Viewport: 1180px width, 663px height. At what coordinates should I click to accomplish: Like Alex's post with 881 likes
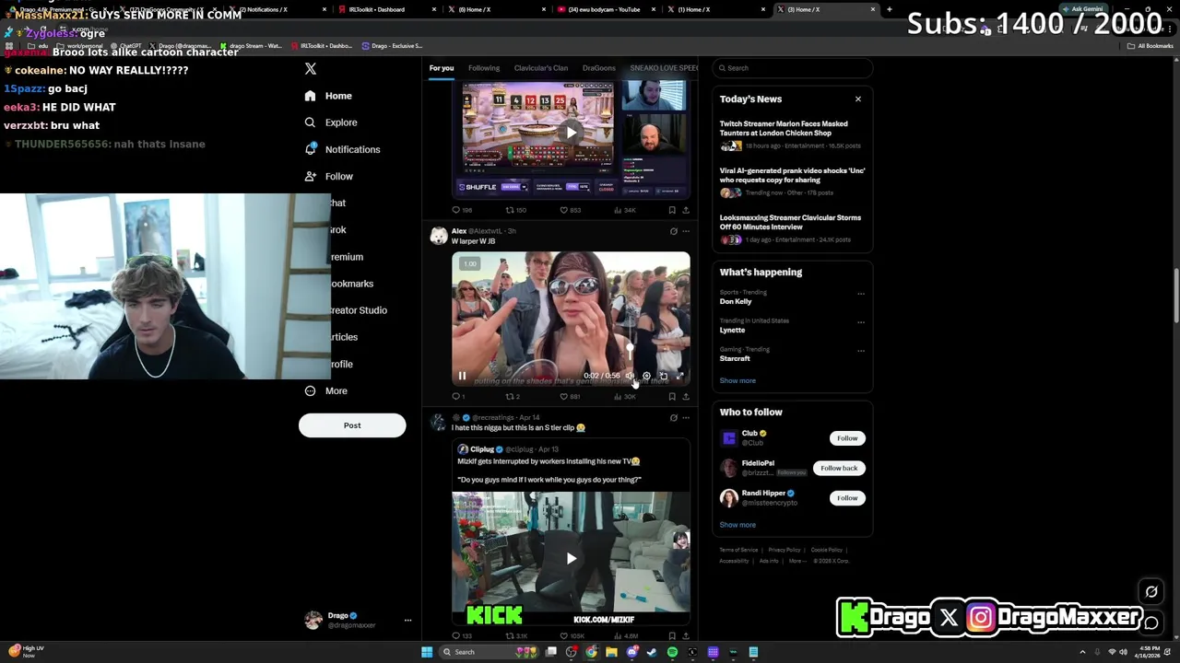572,397
